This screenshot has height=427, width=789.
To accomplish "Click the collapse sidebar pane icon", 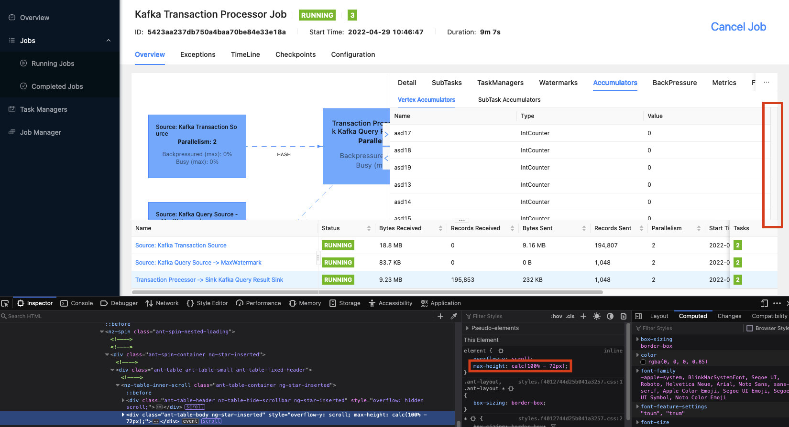I will coord(638,316).
